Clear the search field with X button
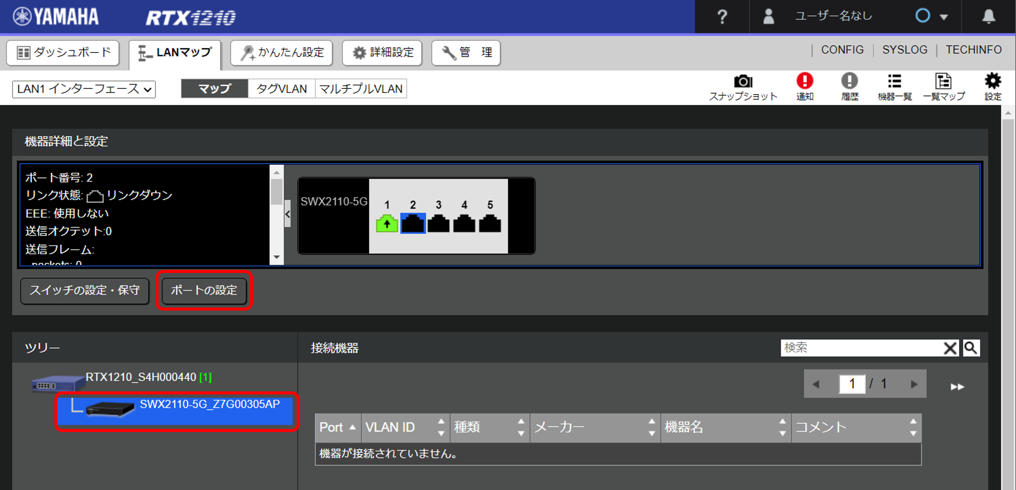The width and height of the screenshot is (1016, 490). click(949, 348)
